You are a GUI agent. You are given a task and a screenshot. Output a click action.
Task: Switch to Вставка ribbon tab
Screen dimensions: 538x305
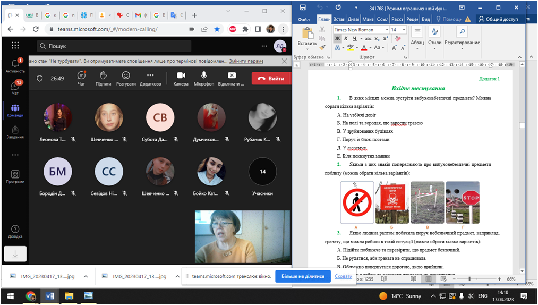click(339, 20)
